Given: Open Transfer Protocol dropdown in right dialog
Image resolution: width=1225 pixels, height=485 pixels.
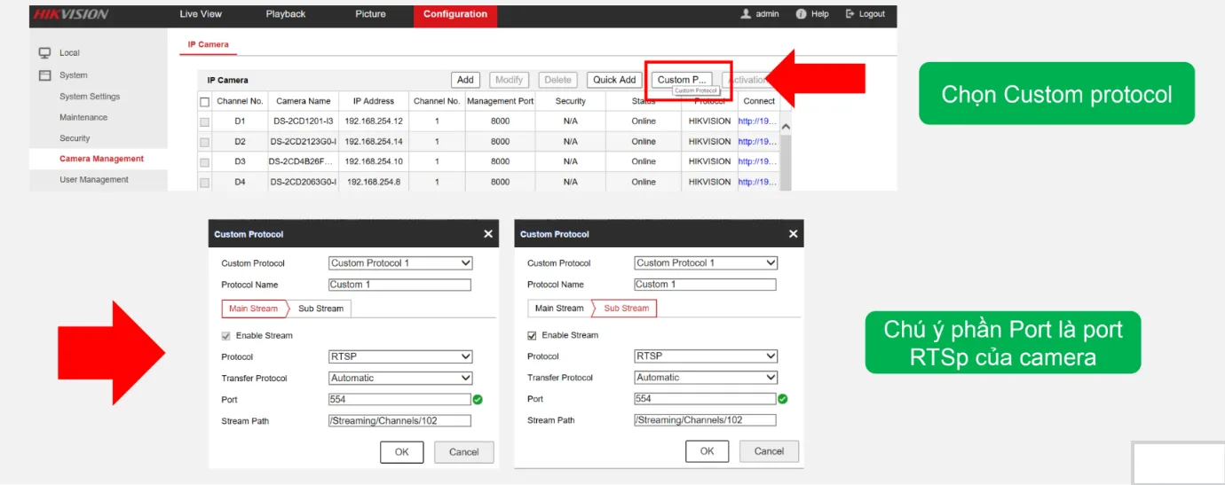Looking at the screenshot, I should pyautogui.click(x=706, y=378).
